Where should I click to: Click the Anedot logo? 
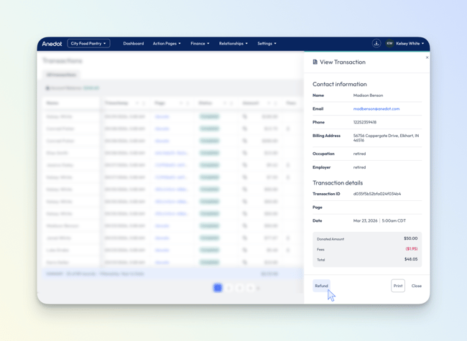[x=52, y=44]
